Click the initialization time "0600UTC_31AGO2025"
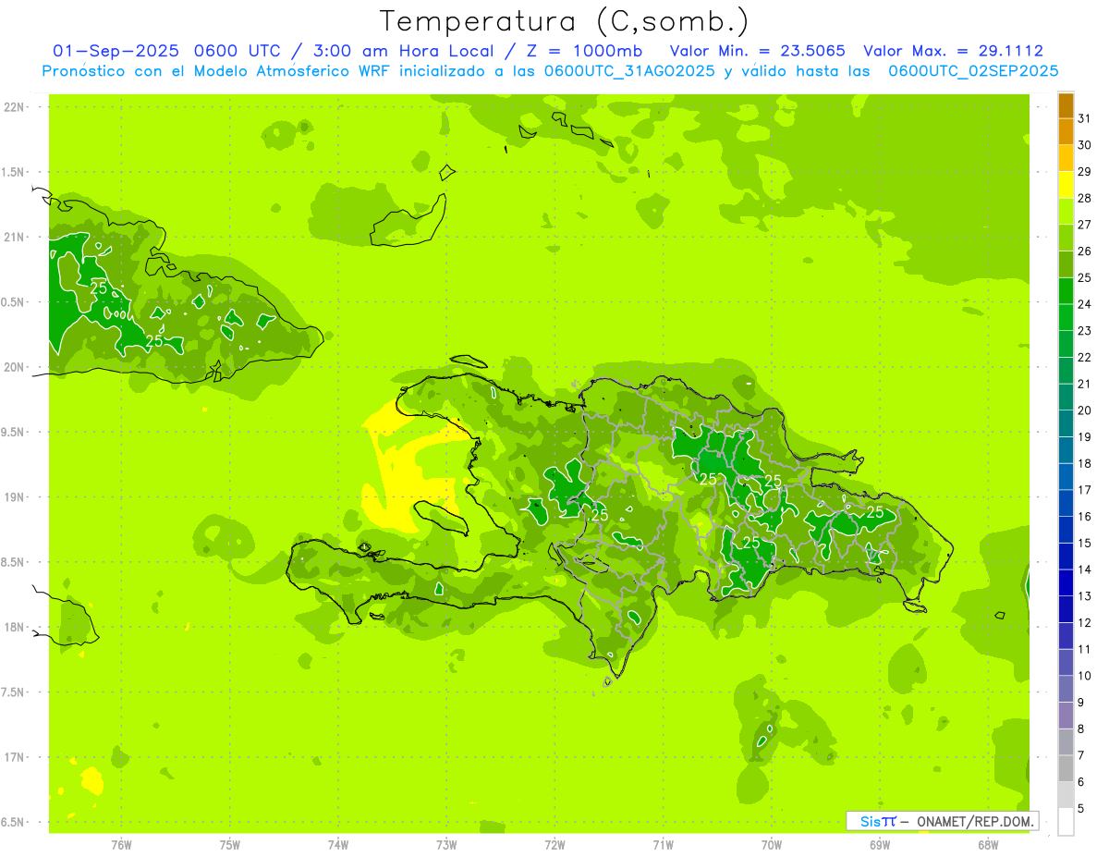This screenshot has height=857, width=1109. (630, 70)
